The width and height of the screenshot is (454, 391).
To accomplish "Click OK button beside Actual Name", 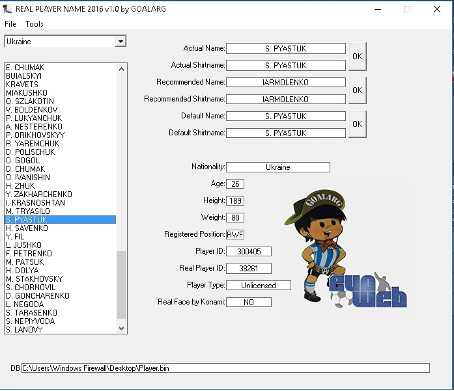I will coord(358,57).
